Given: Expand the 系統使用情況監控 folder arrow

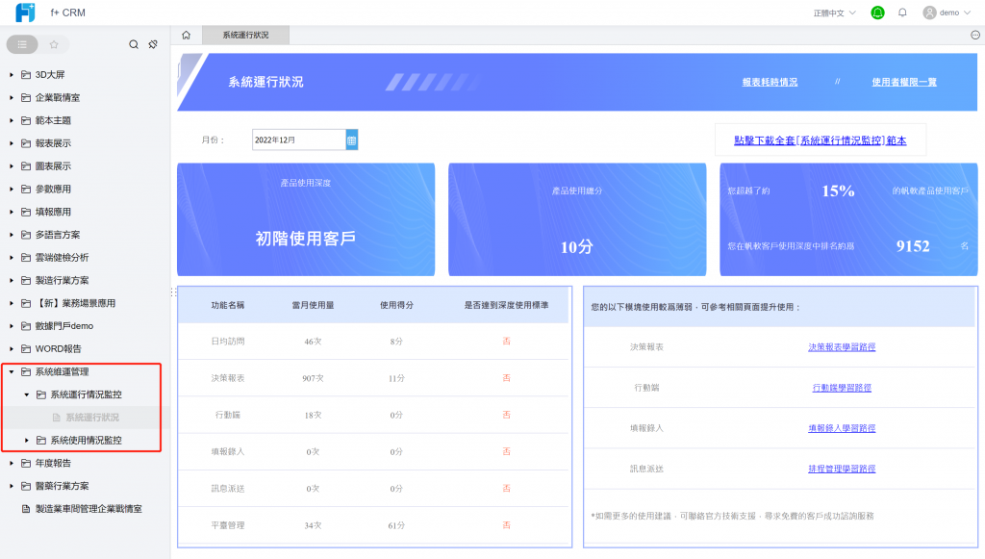Looking at the screenshot, I should [26, 441].
